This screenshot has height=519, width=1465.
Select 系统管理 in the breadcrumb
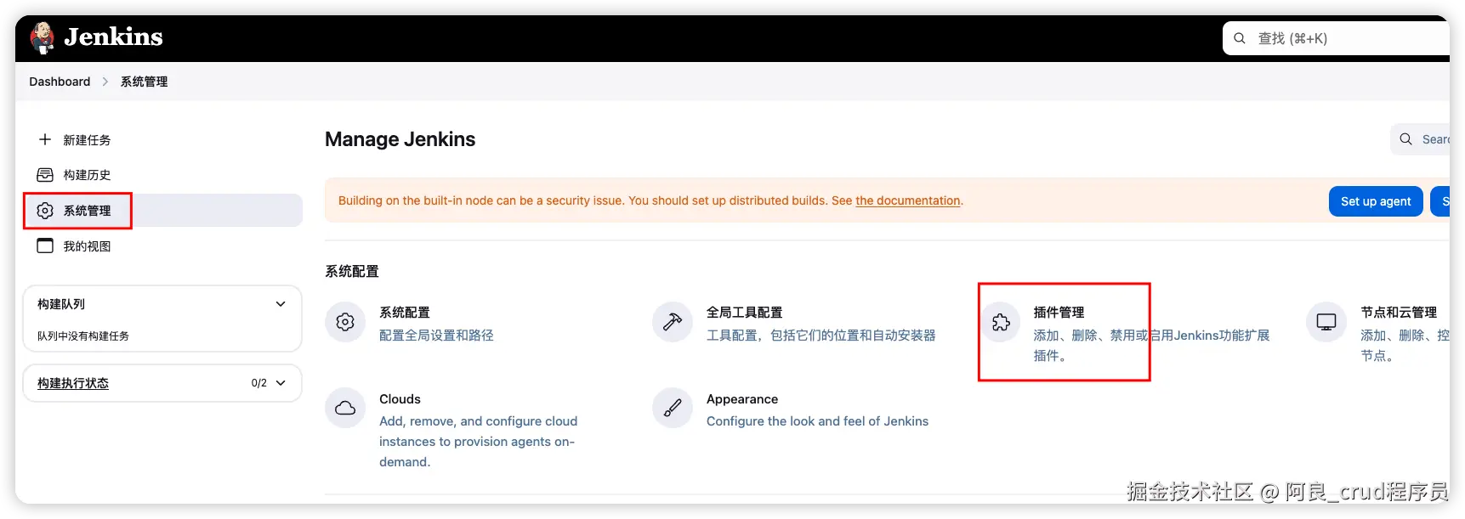[x=144, y=82]
